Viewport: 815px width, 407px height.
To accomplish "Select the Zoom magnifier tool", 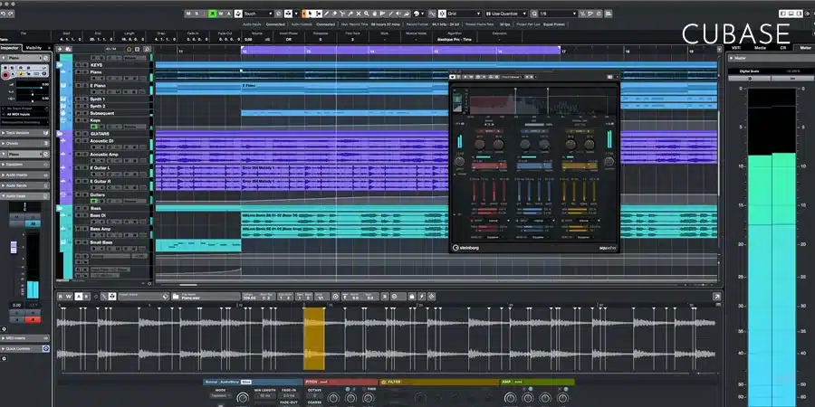I will tap(367, 13).
